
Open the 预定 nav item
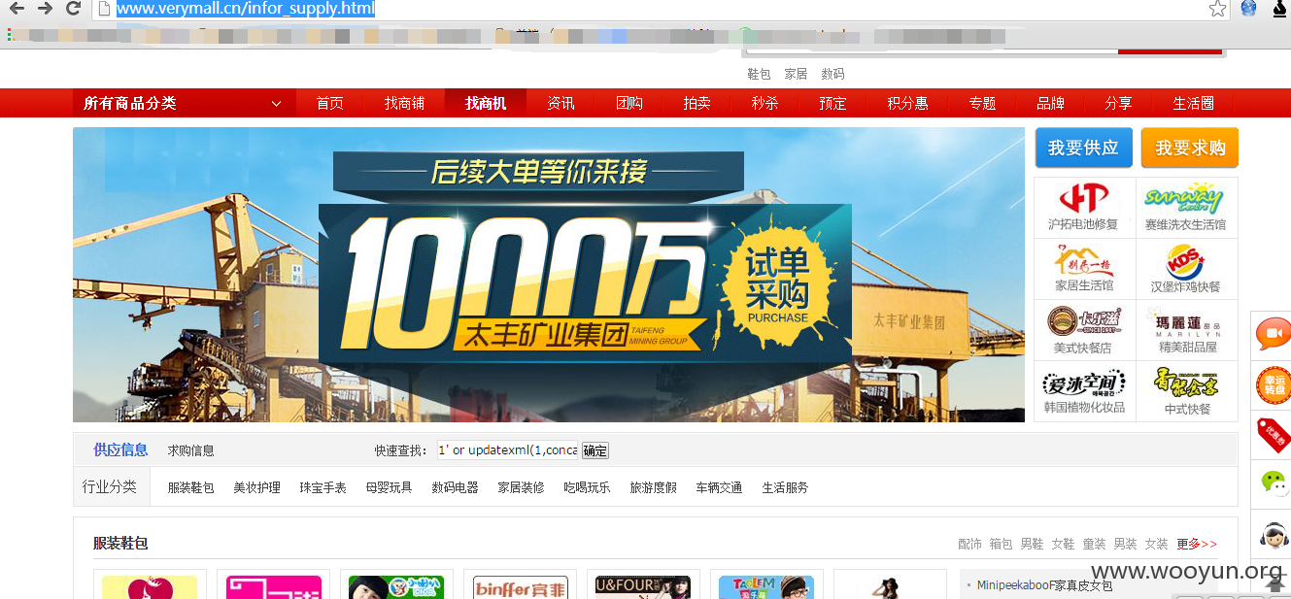tap(832, 103)
